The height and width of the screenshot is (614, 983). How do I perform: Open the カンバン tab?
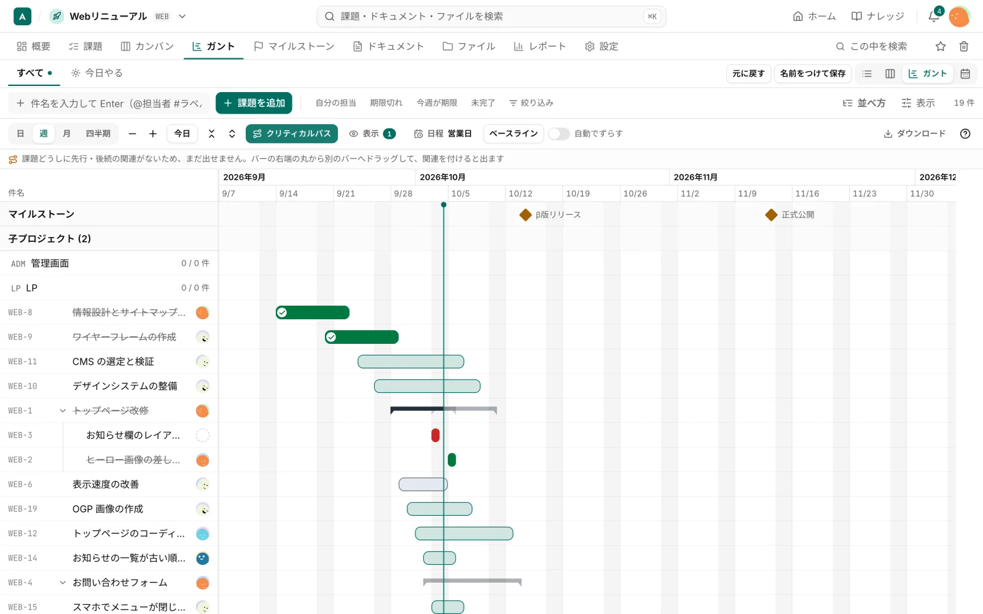tap(147, 47)
